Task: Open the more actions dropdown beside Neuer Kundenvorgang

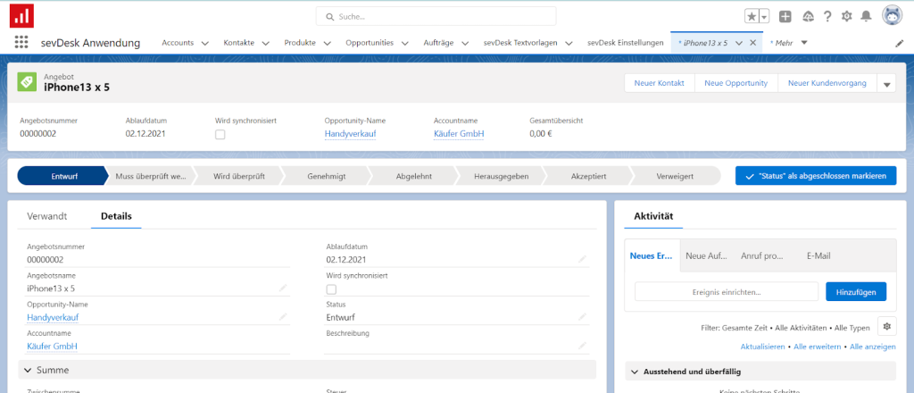Action: click(886, 84)
